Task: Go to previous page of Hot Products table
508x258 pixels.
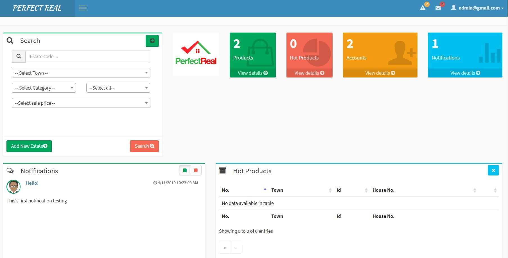Action: (x=225, y=248)
